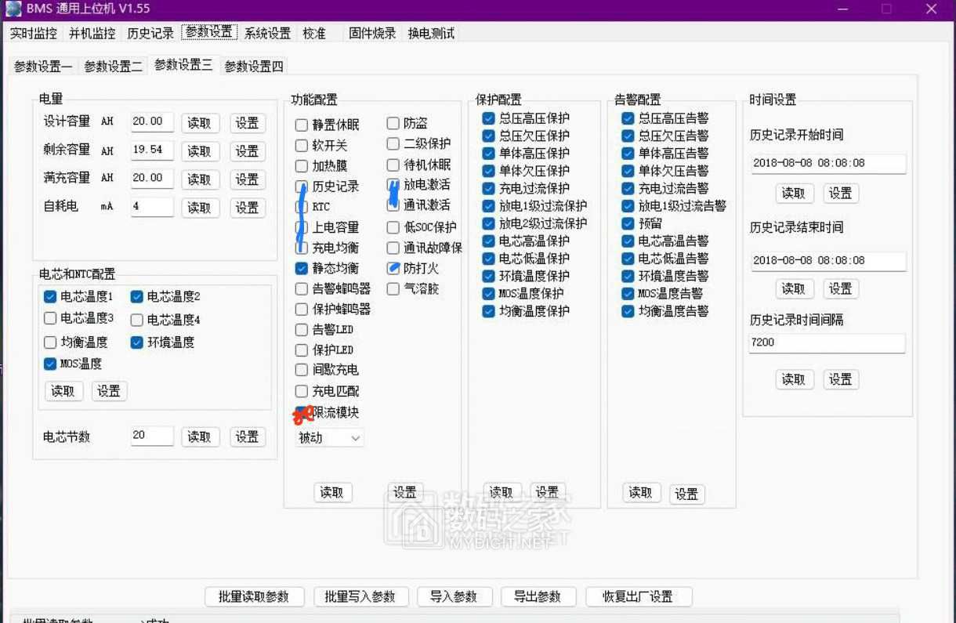Check the 加热膜 option
This screenshot has width=956, height=623.
(x=302, y=166)
